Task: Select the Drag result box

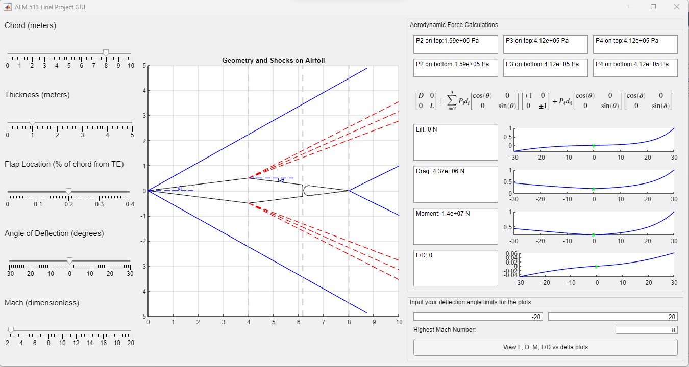Action: coord(455,184)
